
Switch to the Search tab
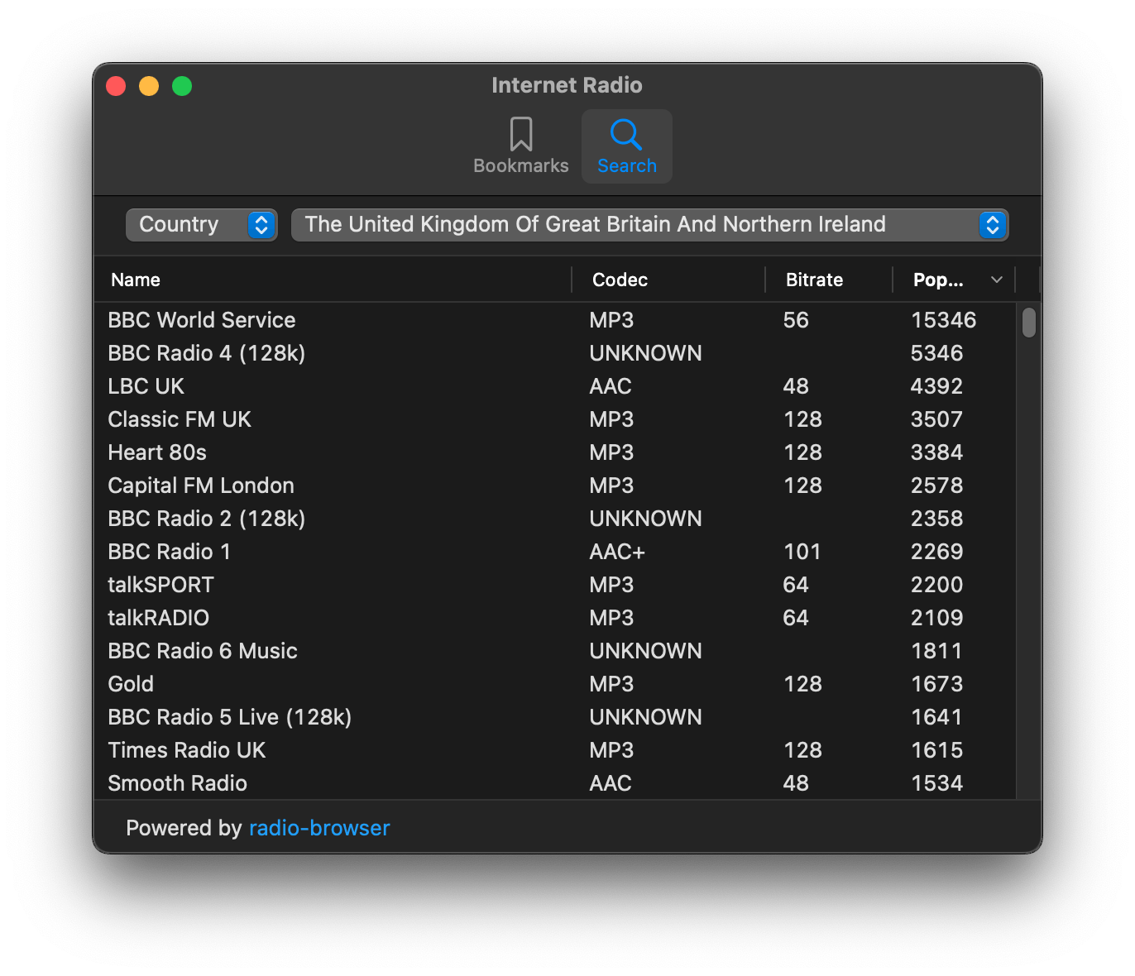click(x=626, y=146)
